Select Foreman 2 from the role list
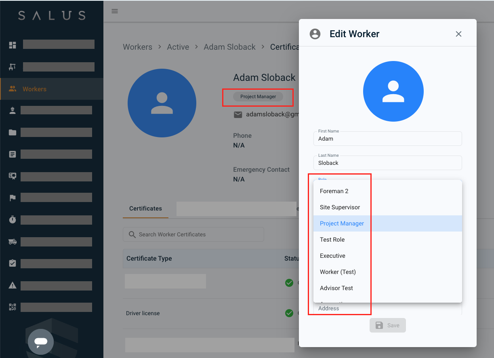The width and height of the screenshot is (494, 358). [334, 191]
